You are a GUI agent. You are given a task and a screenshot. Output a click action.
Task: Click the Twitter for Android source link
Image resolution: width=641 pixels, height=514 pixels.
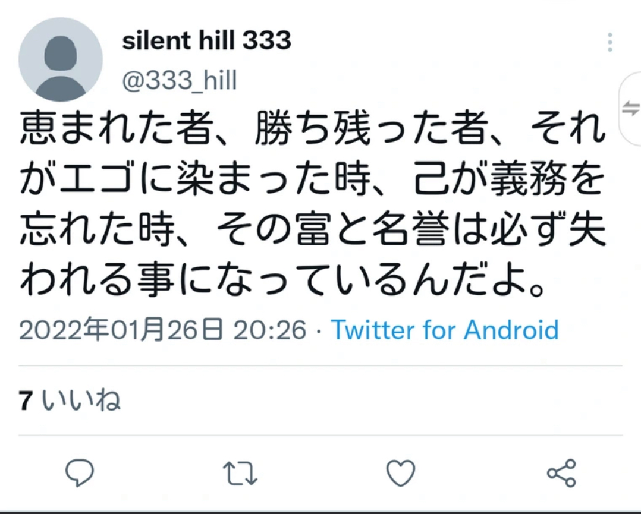(445, 329)
